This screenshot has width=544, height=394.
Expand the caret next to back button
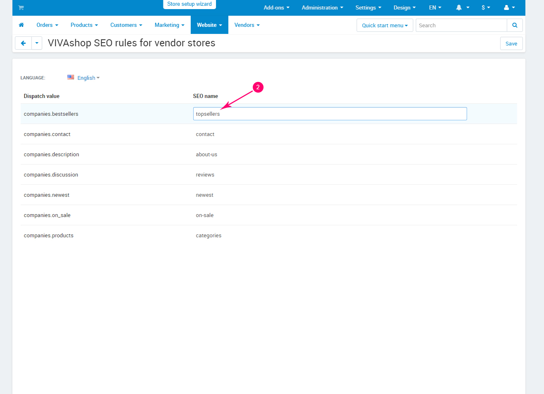pos(37,43)
